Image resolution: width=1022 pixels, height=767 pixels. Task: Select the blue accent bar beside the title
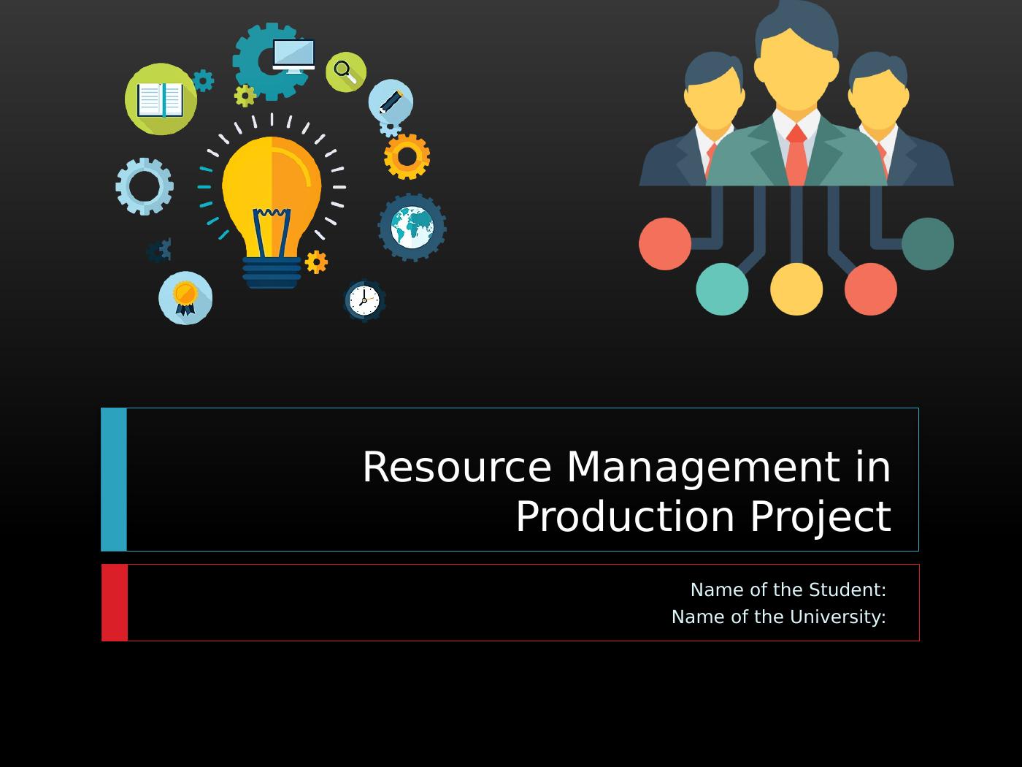point(114,479)
